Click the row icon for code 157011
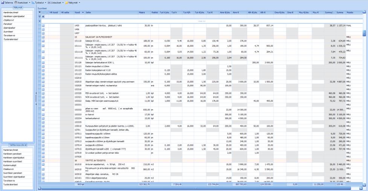Image resolution: width=368 pixels, height=191 pixels. (x=43, y=134)
